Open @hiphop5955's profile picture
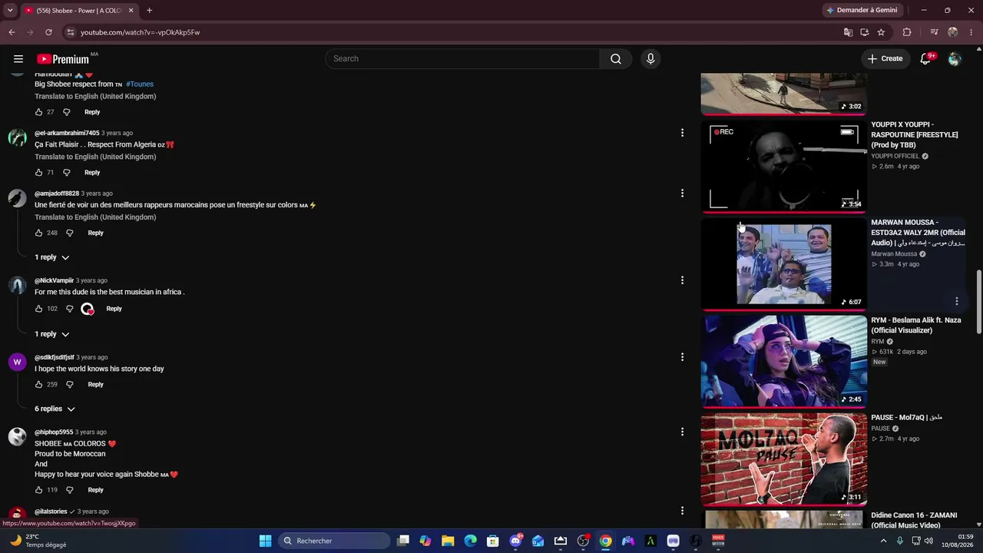This screenshot has height=553, width=983. coord(17,436)
